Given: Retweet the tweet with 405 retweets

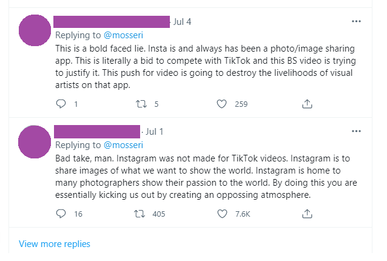Looking at the screenshot, I should [x=140, y=214].
